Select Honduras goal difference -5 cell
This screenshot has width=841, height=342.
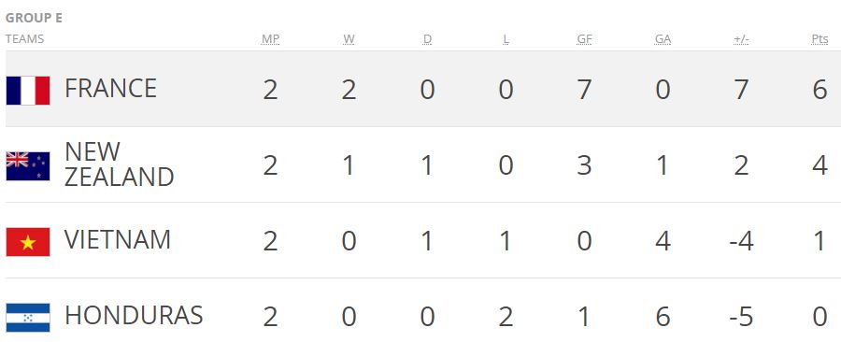tap(741, 316)
